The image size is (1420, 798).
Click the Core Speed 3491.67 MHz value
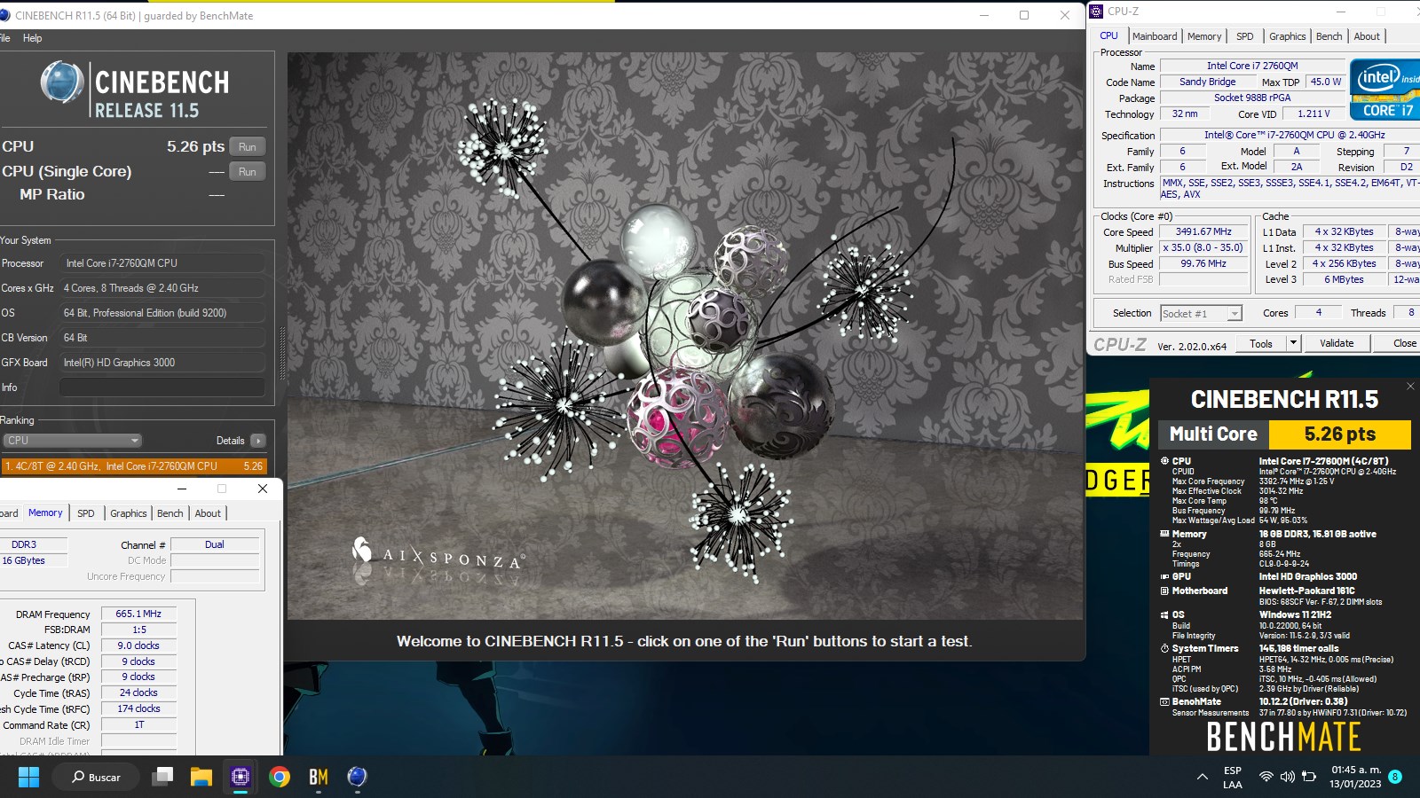point(1203,232)
